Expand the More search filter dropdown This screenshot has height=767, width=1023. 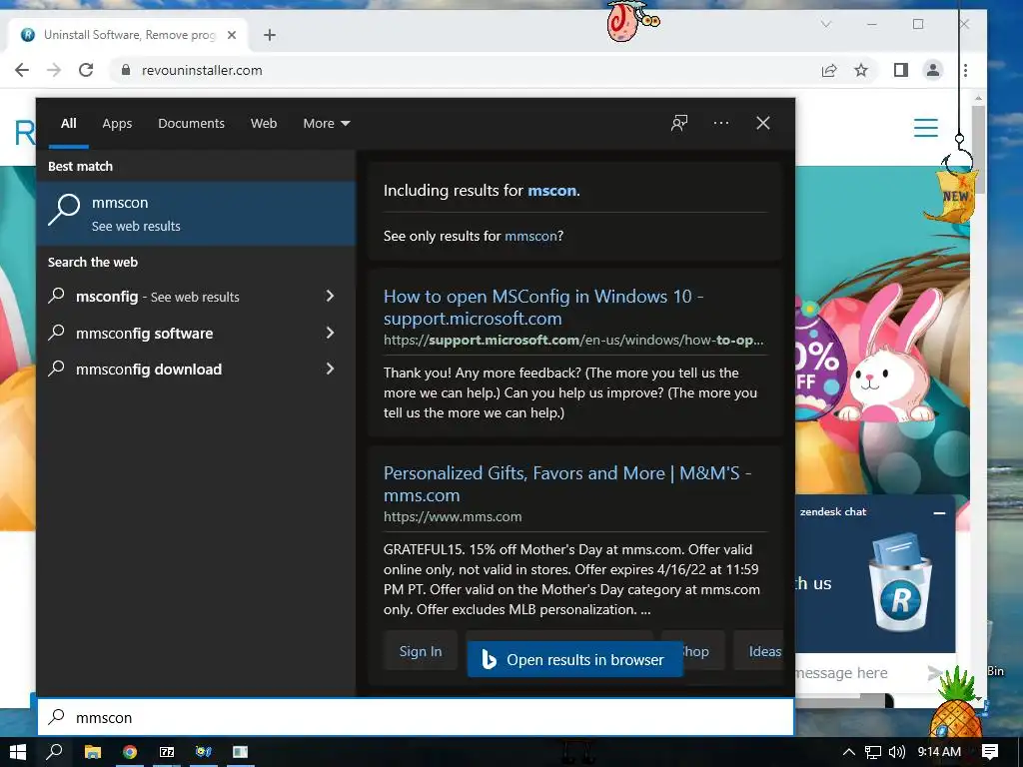coord(327,123)
